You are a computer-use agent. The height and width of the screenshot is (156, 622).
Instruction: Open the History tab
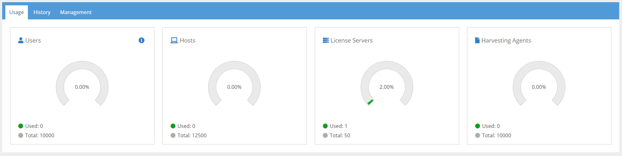[42, 12]
